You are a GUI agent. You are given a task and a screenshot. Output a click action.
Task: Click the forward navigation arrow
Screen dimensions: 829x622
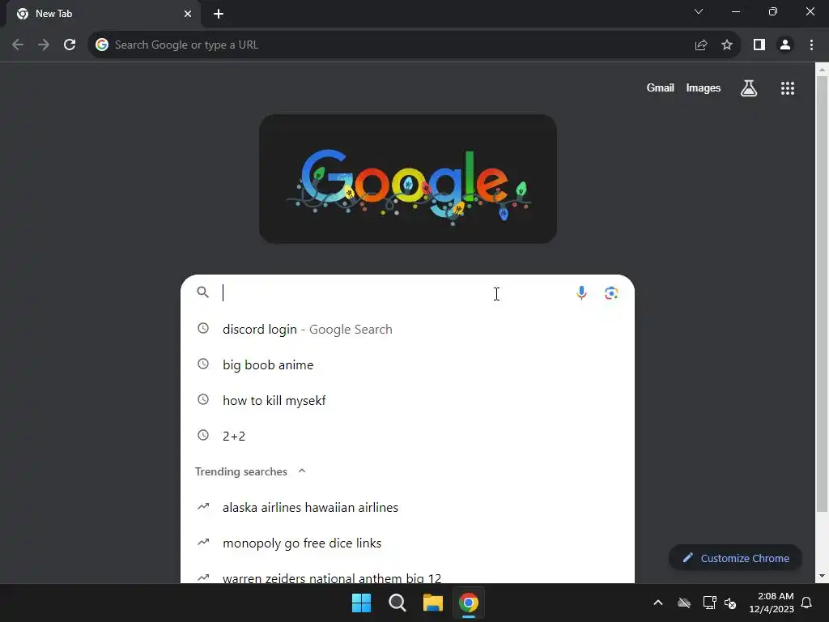(44, 45)
